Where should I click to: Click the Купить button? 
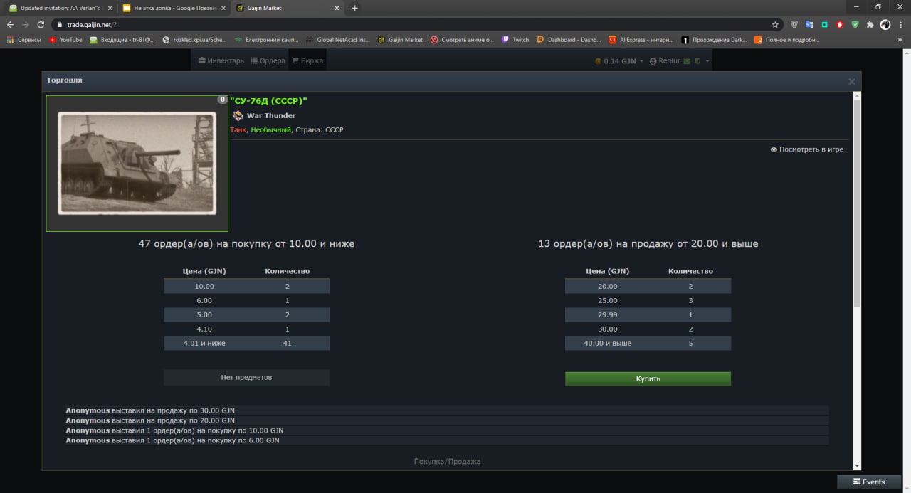(648, 378)
